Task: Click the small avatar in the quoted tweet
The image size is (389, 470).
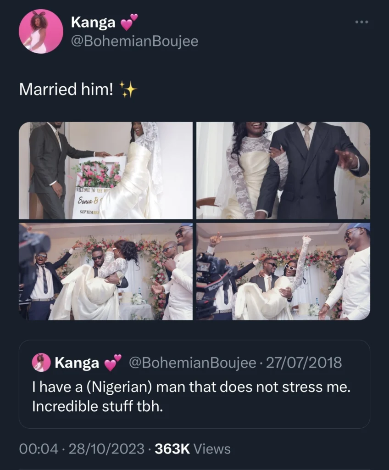Action: tap(41, 363)
